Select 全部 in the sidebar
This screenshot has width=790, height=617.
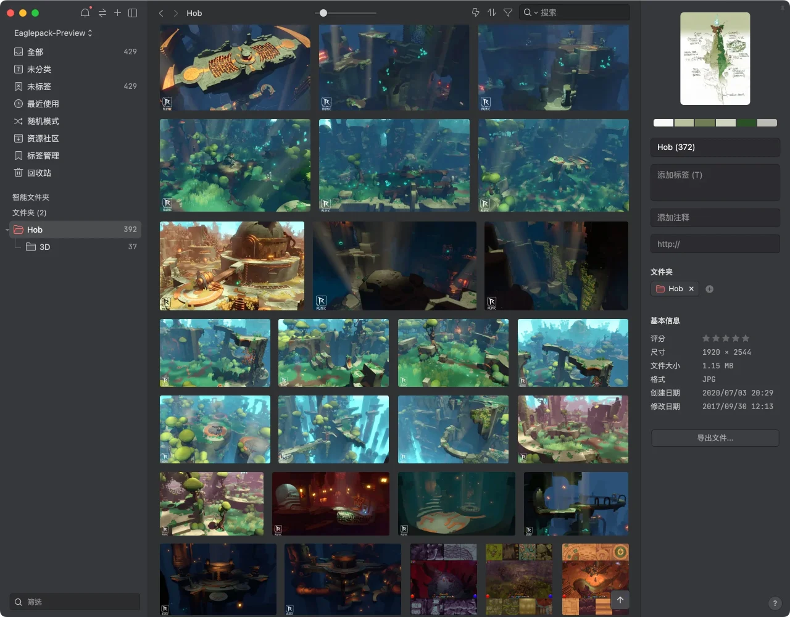tap(74, 52)
